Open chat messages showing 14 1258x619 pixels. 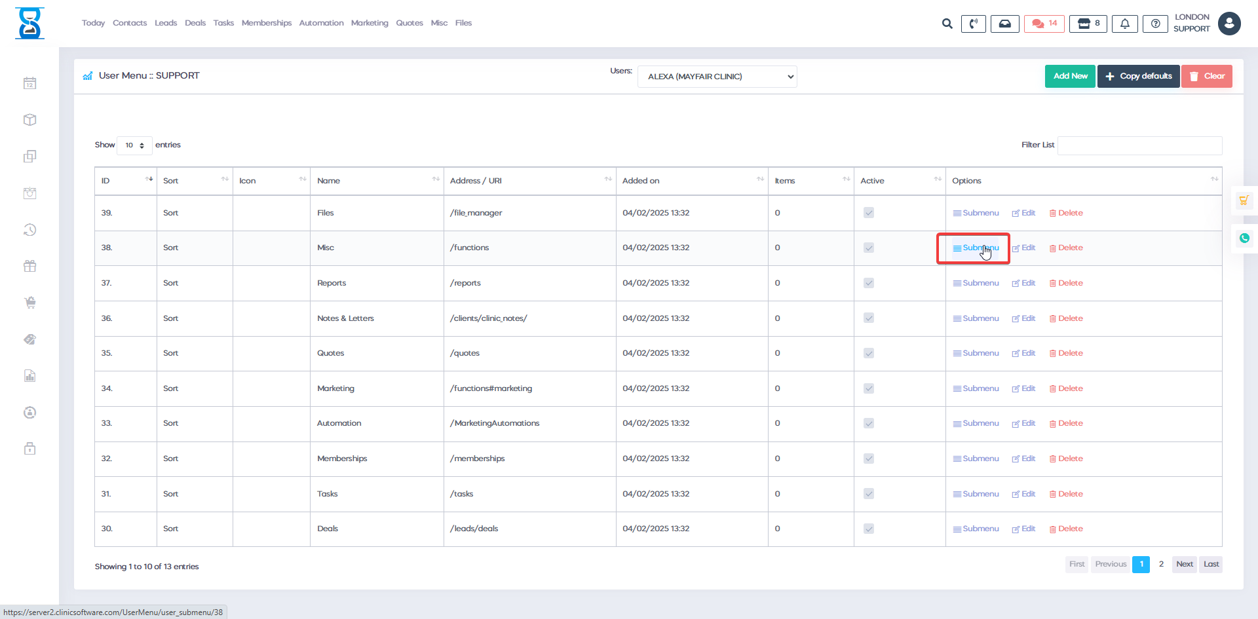(1044, 24)
